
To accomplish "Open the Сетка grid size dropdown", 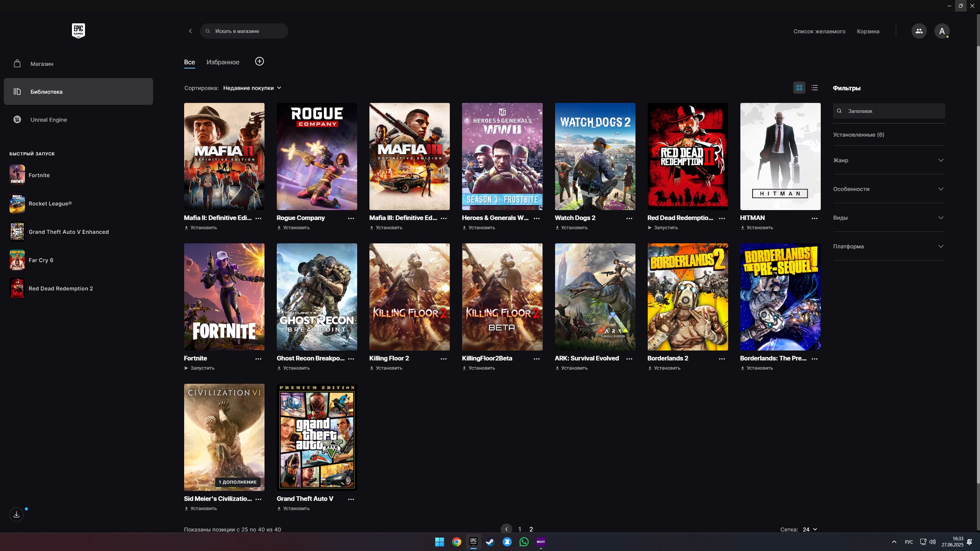I will click(x=810, y=530).
